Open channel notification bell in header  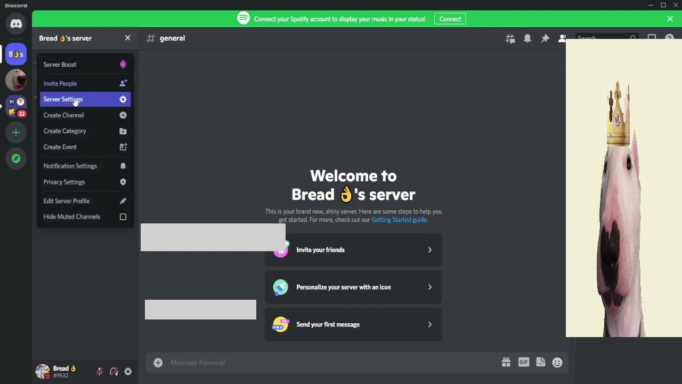tap(527, 38)
